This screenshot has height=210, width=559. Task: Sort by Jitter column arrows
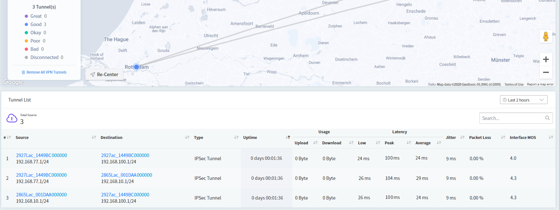pos(463,137)
